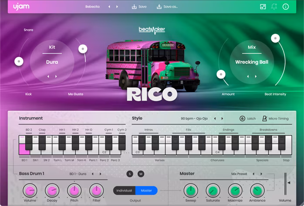The width and height of the screenshot is (304, 206).
Task: Click the Micro Timing metronome icon
Action: coord(264,118)
